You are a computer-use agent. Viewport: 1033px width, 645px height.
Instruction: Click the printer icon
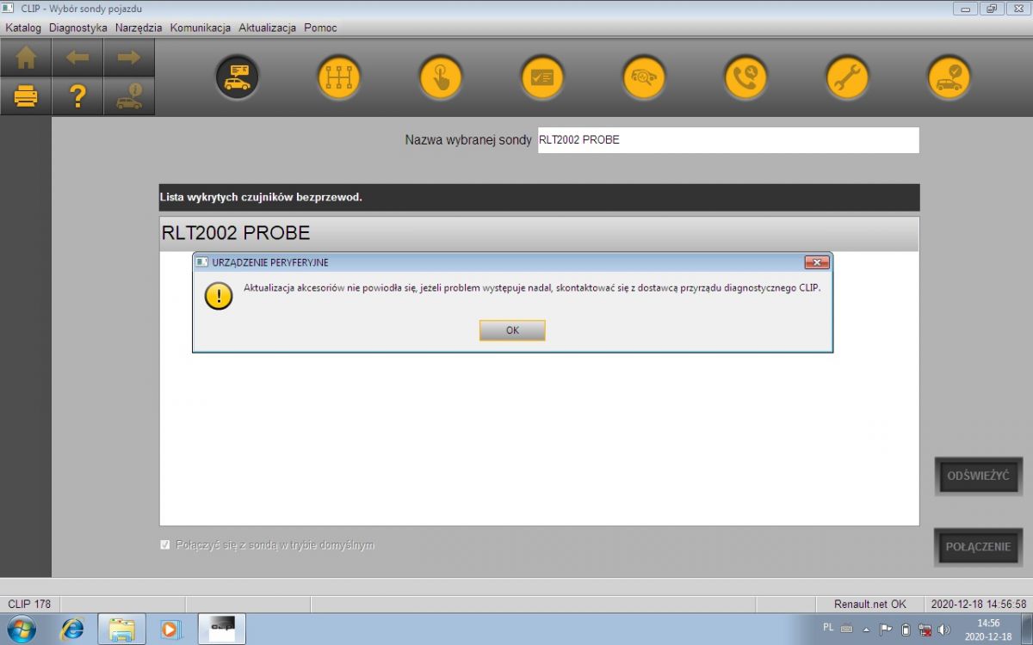(27, 96)
